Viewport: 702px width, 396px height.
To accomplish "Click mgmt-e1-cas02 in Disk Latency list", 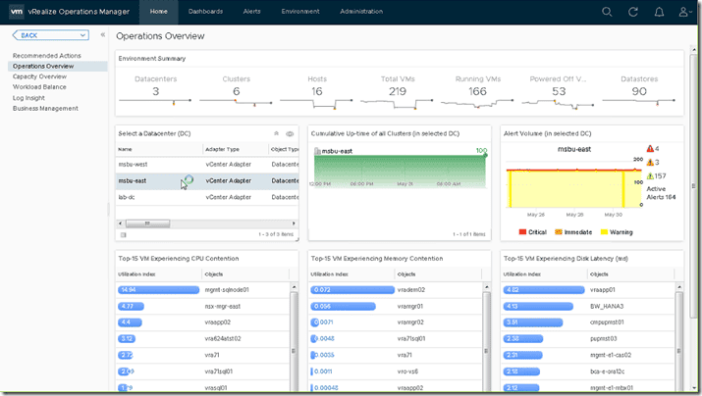I will click(611, 355).
